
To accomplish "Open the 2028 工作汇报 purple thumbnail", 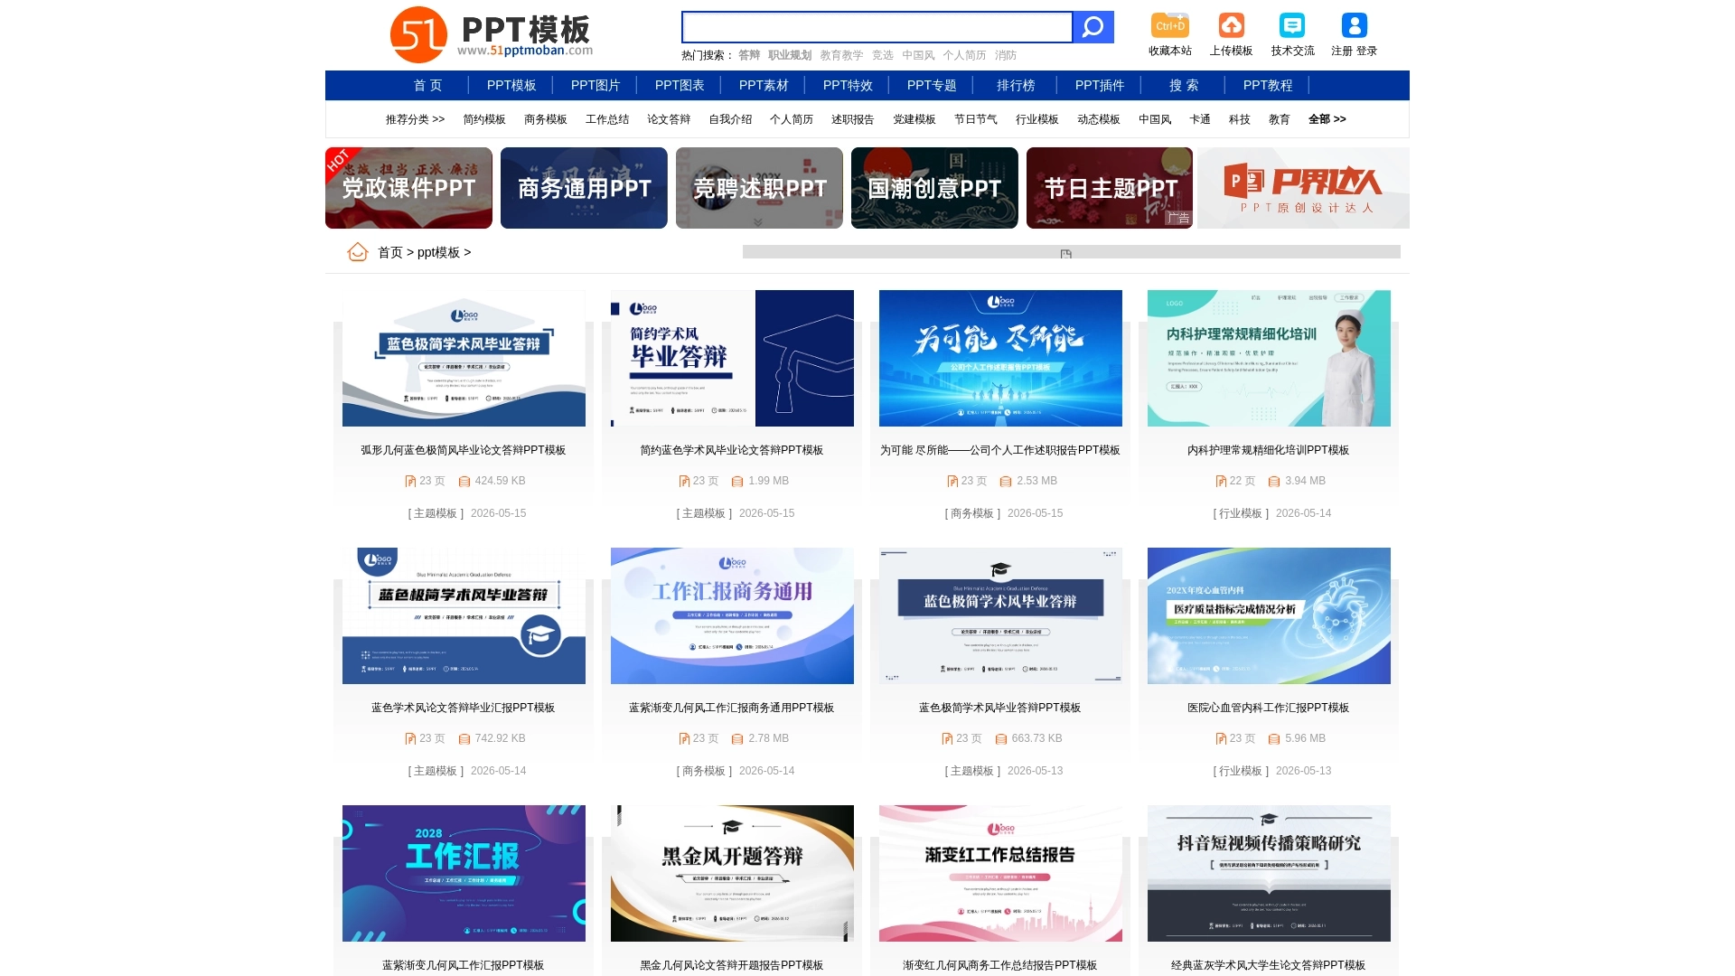I will [464, 873].
